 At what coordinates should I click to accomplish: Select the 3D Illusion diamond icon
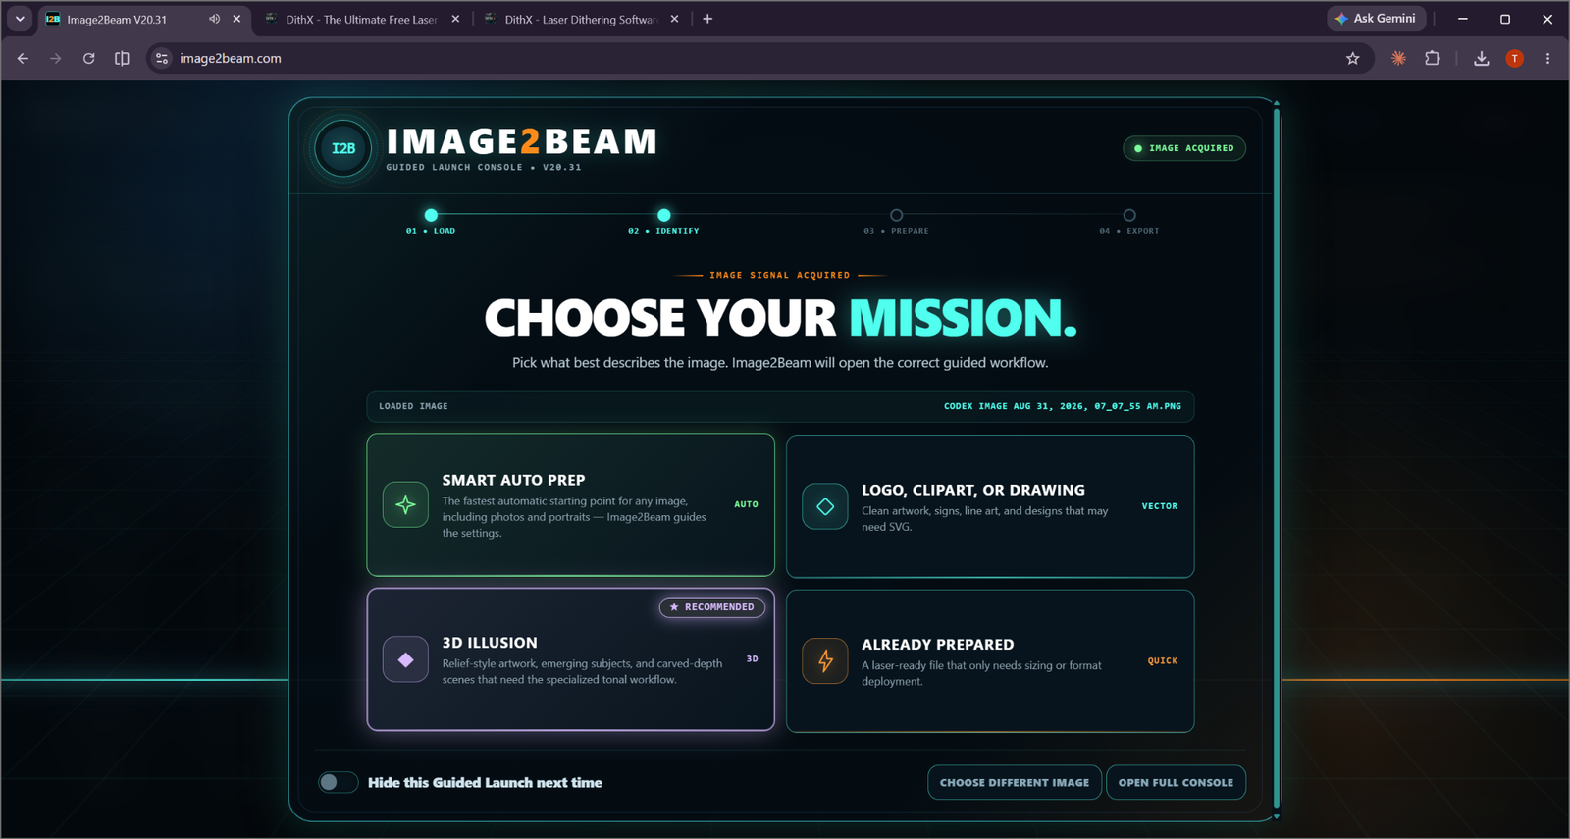(405, 659)
